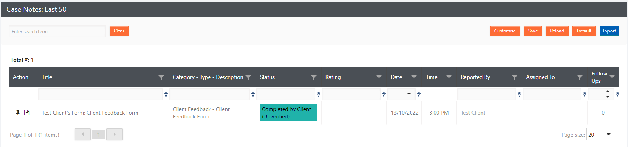Open the Assigned To column filter funnel
The height and width of the screenshot is (147, 628).
(x=580, y=77)
